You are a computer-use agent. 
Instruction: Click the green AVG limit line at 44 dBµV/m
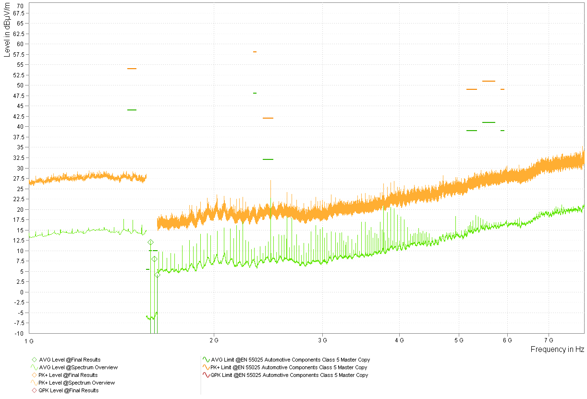(132, 110)
